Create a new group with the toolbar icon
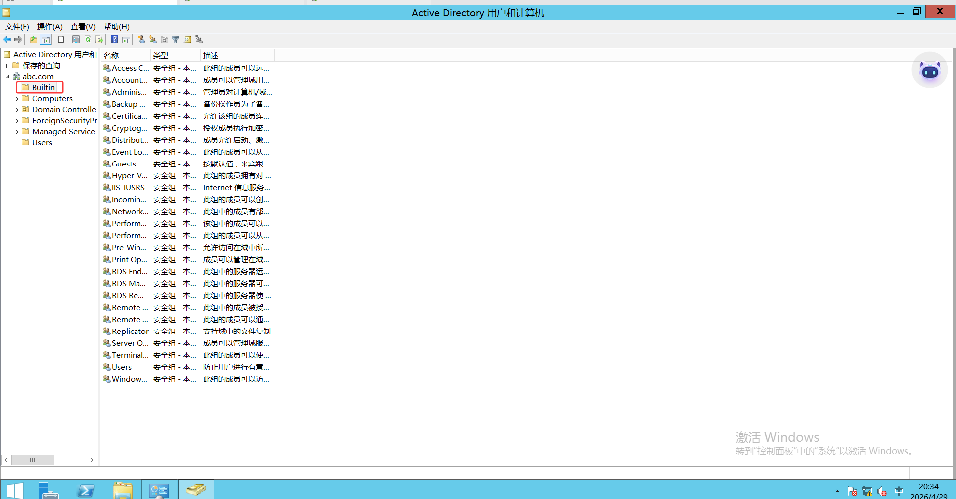This screenshot has height=499, width=956. coord(153,40)
